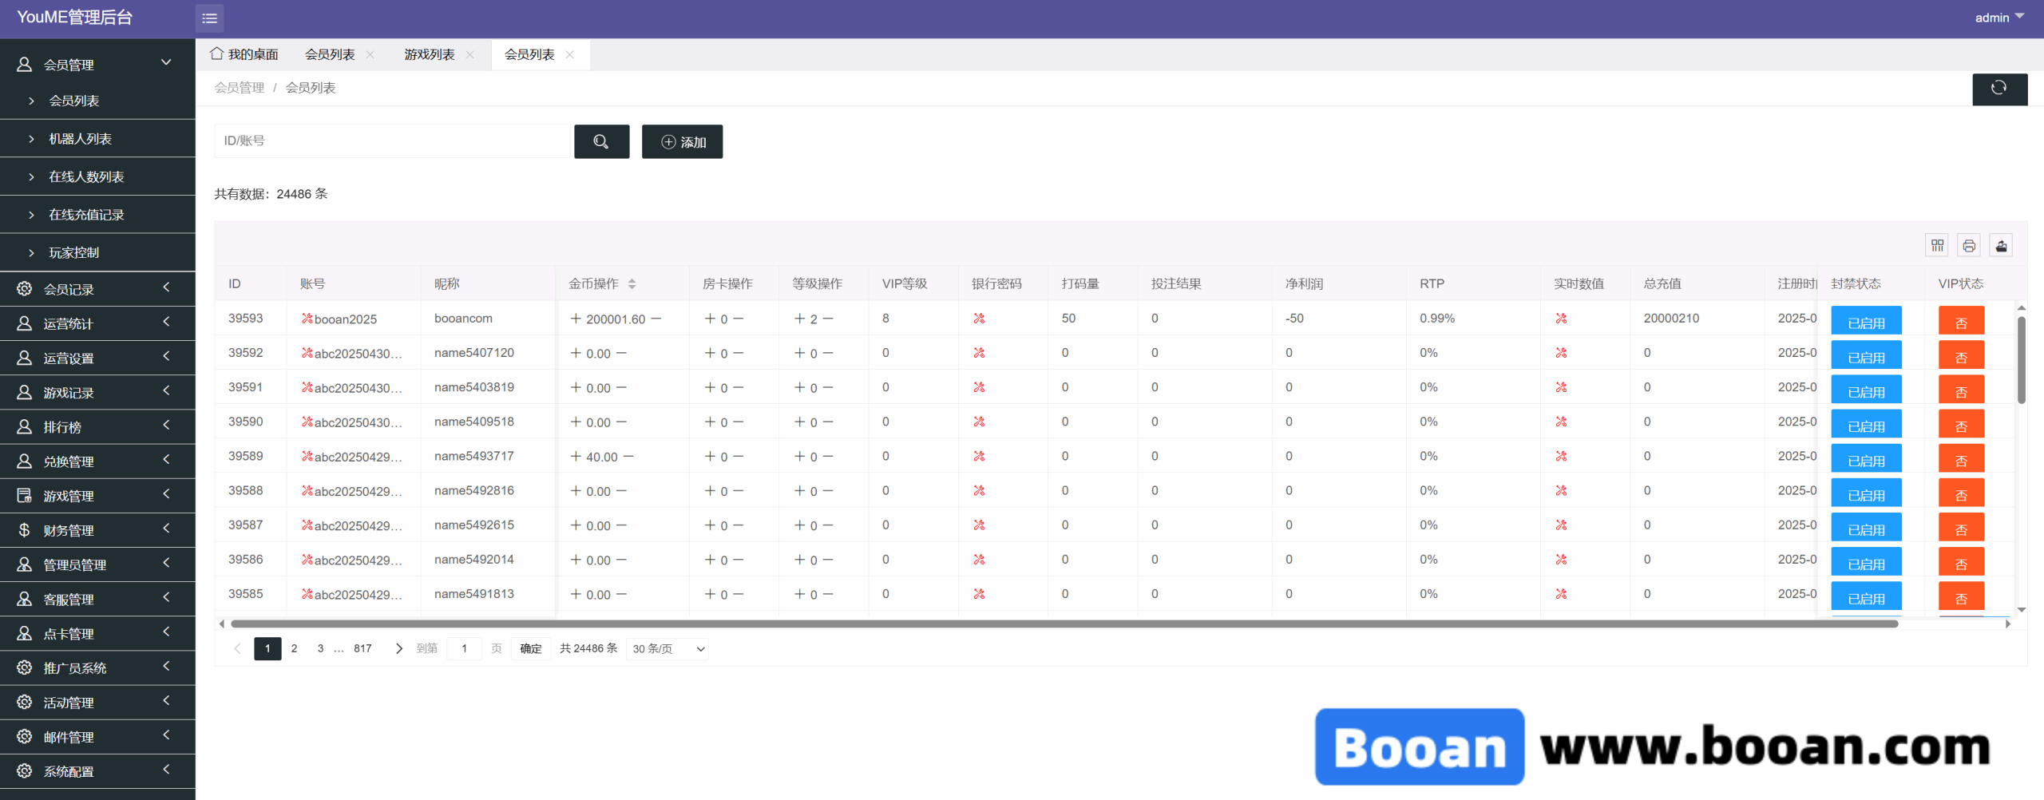
Task: Click the 确定 page jump button
Action: click(x=530, y=649)
